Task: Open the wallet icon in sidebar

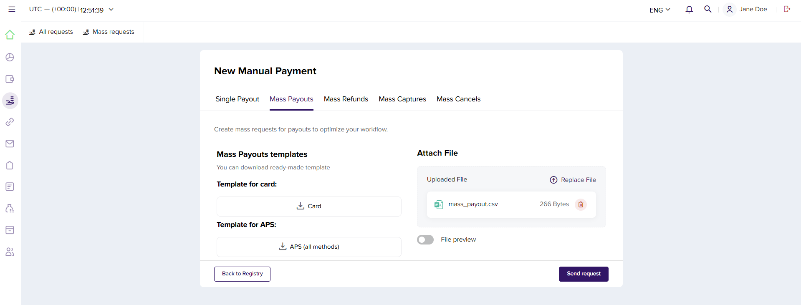Action: click(10, 79)
